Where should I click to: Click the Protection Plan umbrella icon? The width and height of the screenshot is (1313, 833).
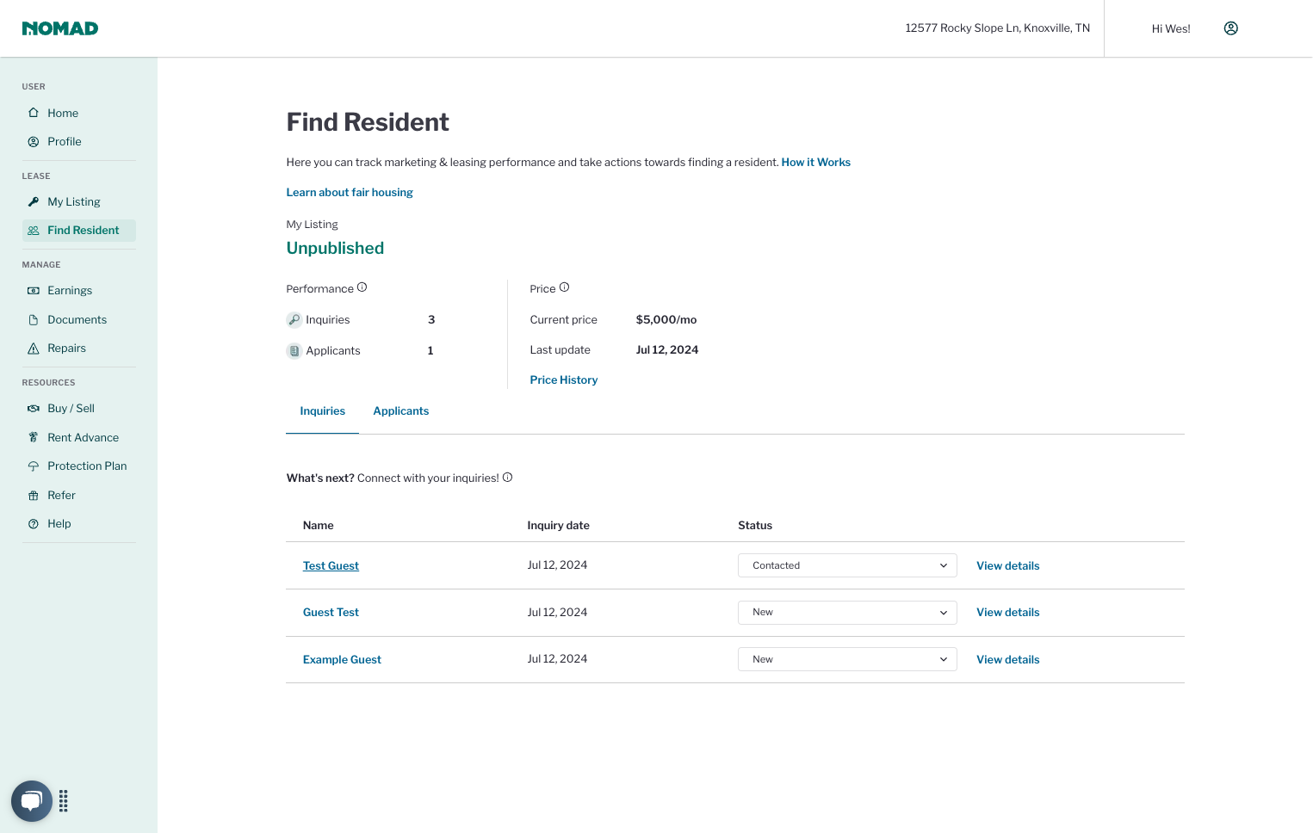pyautogui.click(x=34, y=466)
